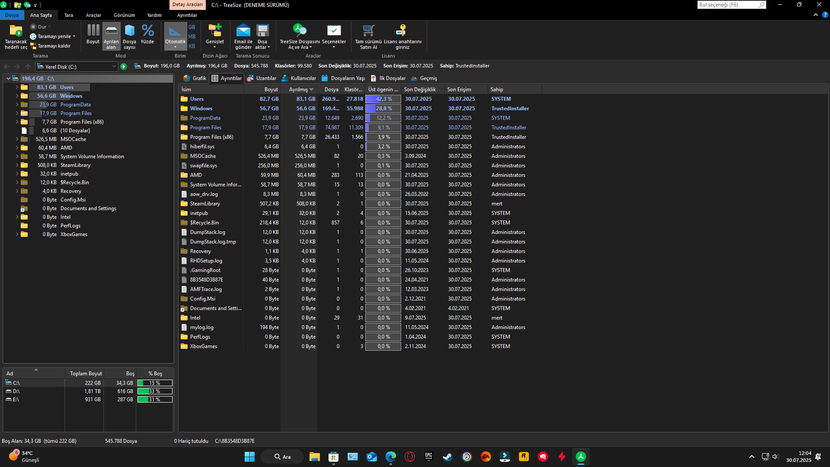The width and height of the screenshot is (830, 467).
Task: Click Taranacak hedefi seç scan target icon
Action: (x=16, y=31)
